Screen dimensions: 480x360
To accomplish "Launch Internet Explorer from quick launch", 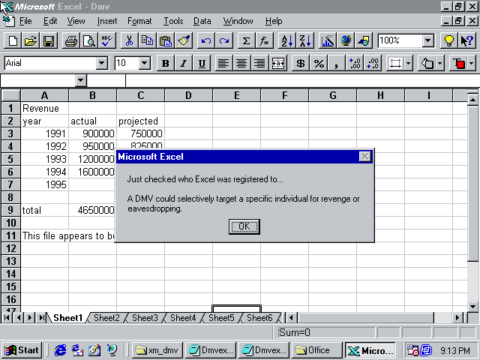I will 60,350.
